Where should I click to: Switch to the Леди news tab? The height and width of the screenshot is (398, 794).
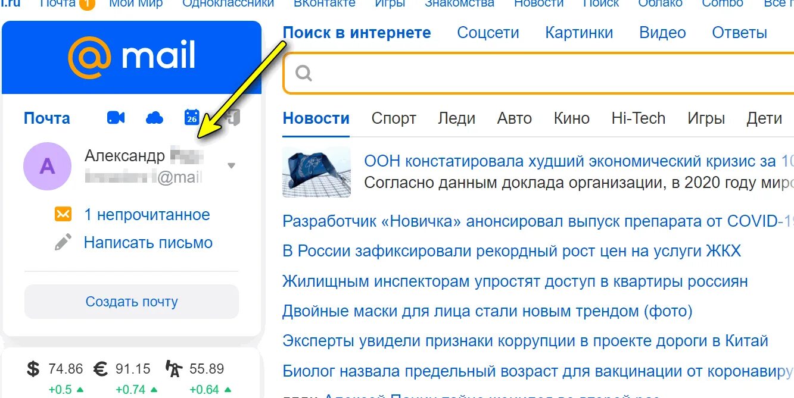(456, 118)
